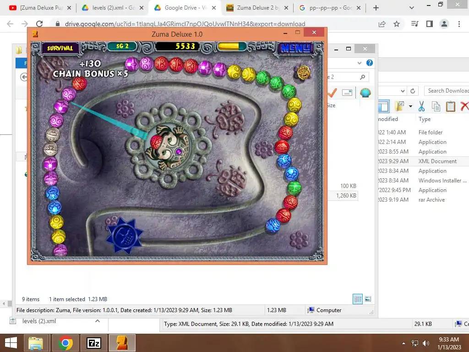Screen dimensions: 469x352
Task: Click the frog shooter in Zuma
Action: pos(168,147)
